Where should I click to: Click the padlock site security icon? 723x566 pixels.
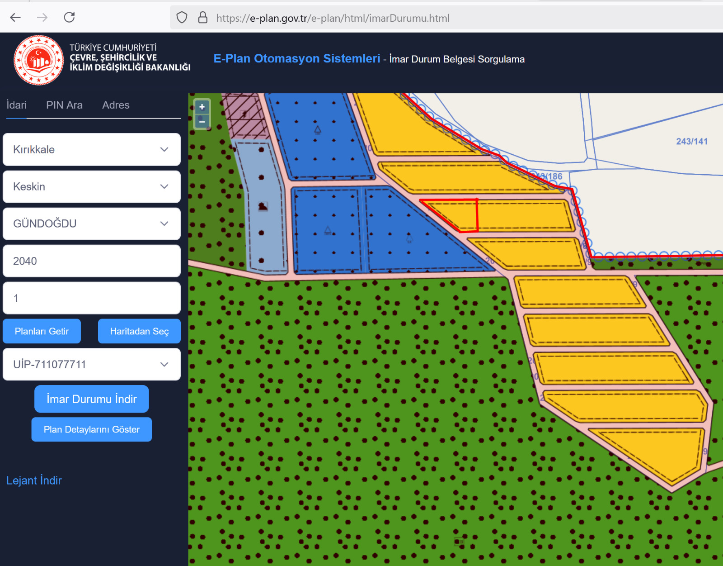point(203,18)
